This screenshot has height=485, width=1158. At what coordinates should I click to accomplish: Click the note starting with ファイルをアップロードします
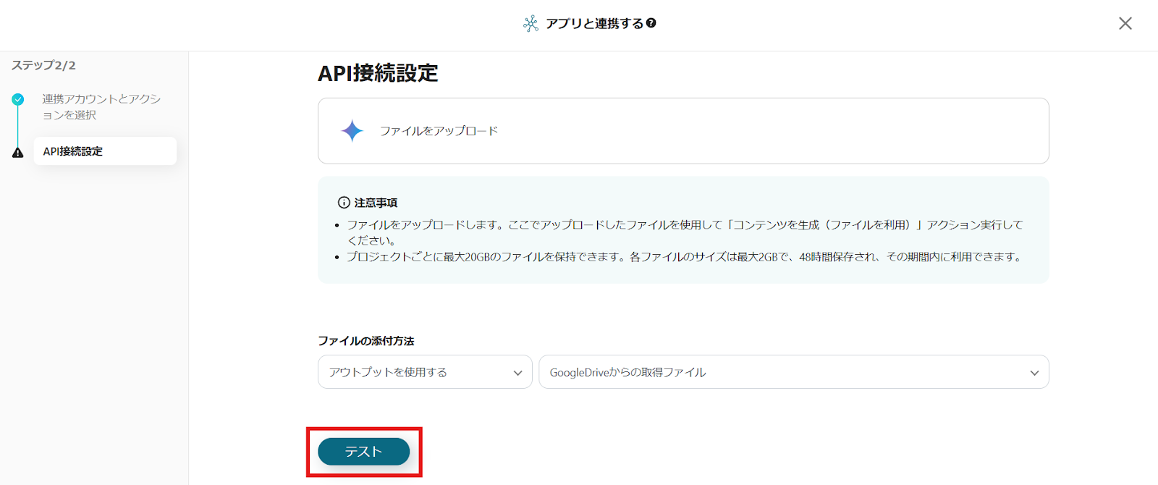point(685,233)
